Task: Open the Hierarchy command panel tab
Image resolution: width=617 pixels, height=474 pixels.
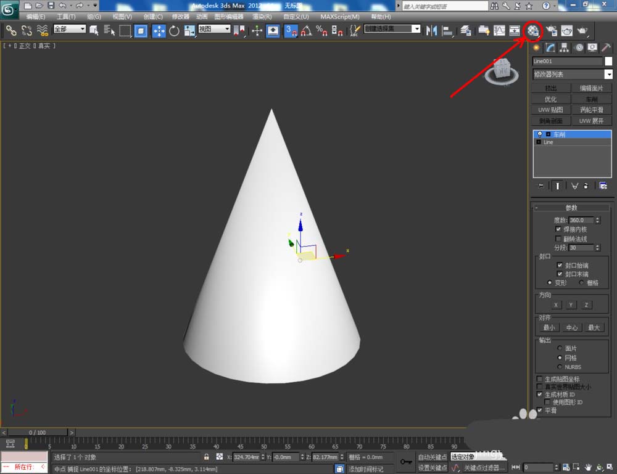Action: [564, 47]
